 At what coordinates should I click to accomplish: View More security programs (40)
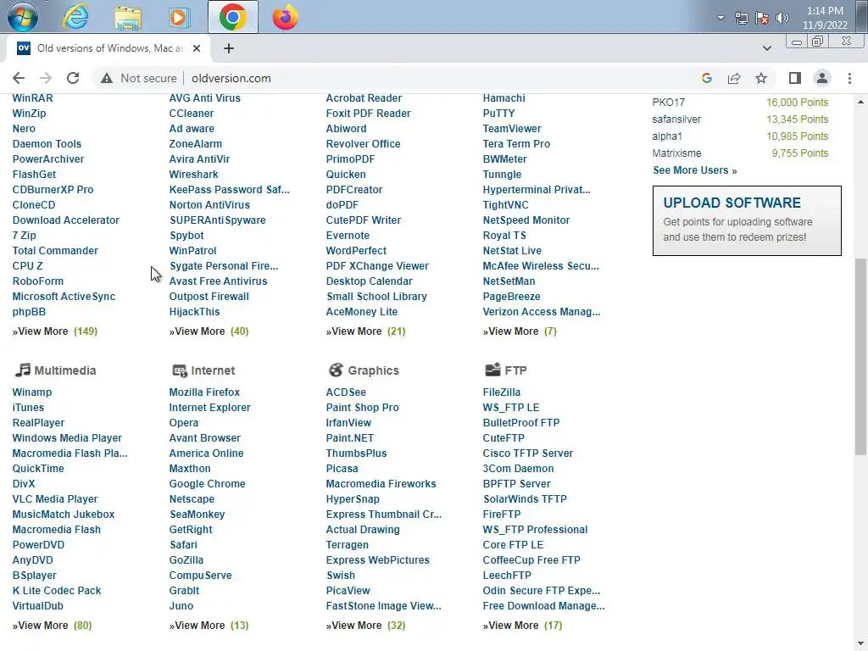pyautogui.click(x=209, y=331)
